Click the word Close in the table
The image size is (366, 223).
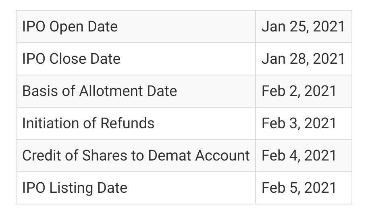click(x=67, y=59)
